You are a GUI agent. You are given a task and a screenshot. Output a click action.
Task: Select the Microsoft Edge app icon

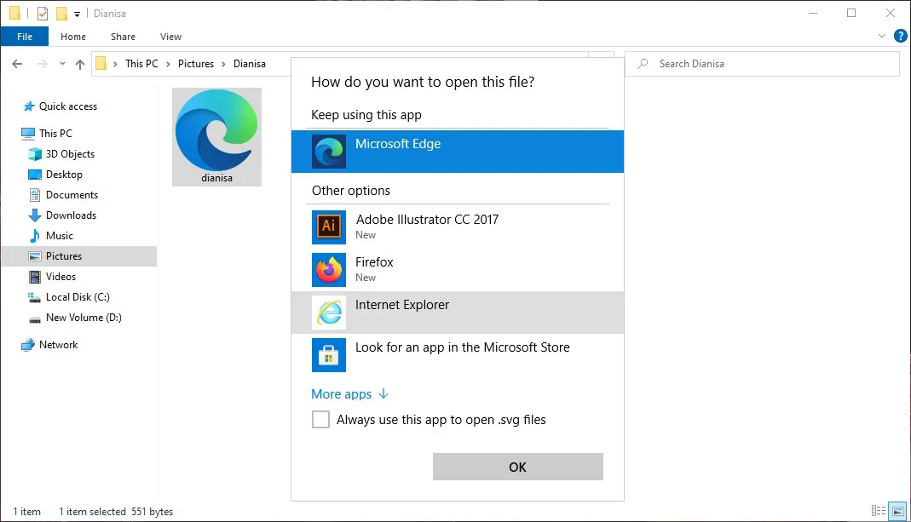328,152
